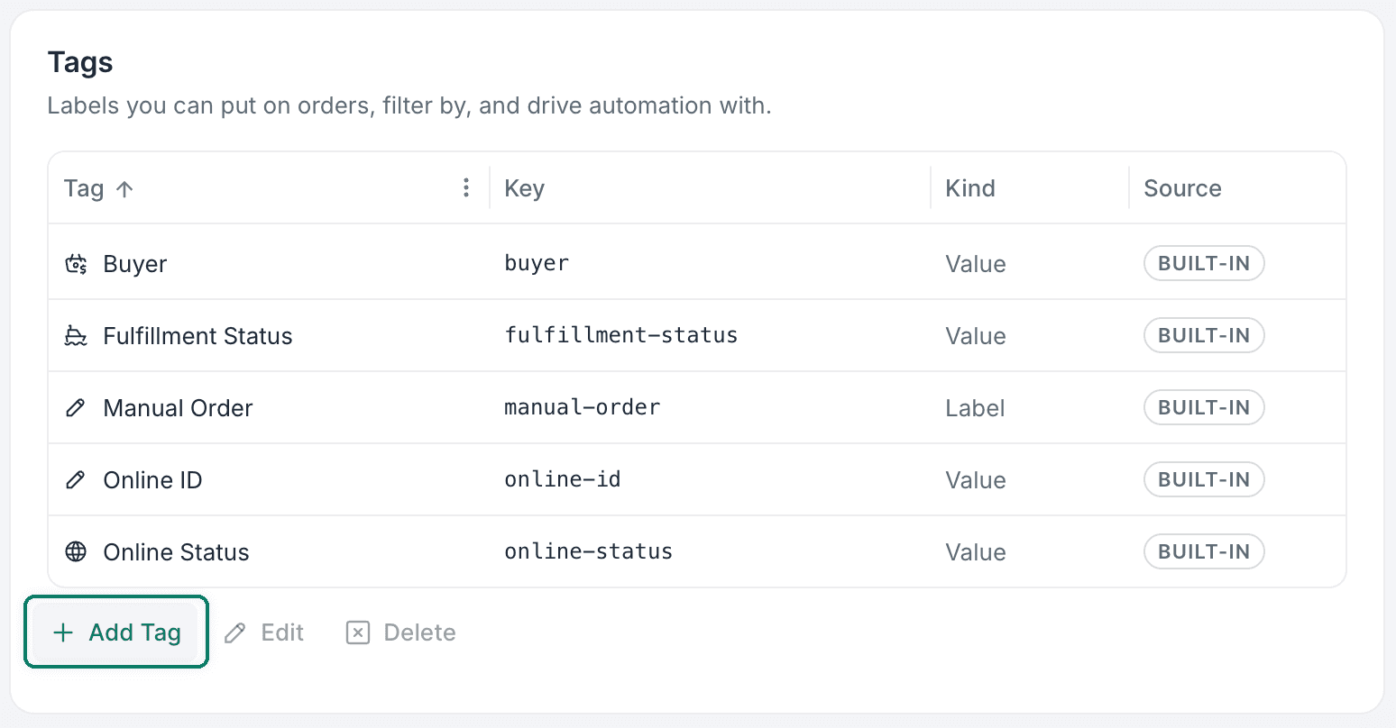The height and width of the screenshot is (728, 1396).
Task: Click the BUILT-IN badge in Online ID row
Action: [1204, 479]
